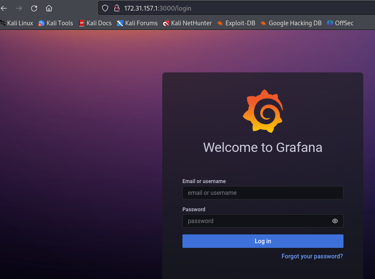
Task: Open the Exploit-DB bookmark
Action: (x=236, y=23)
